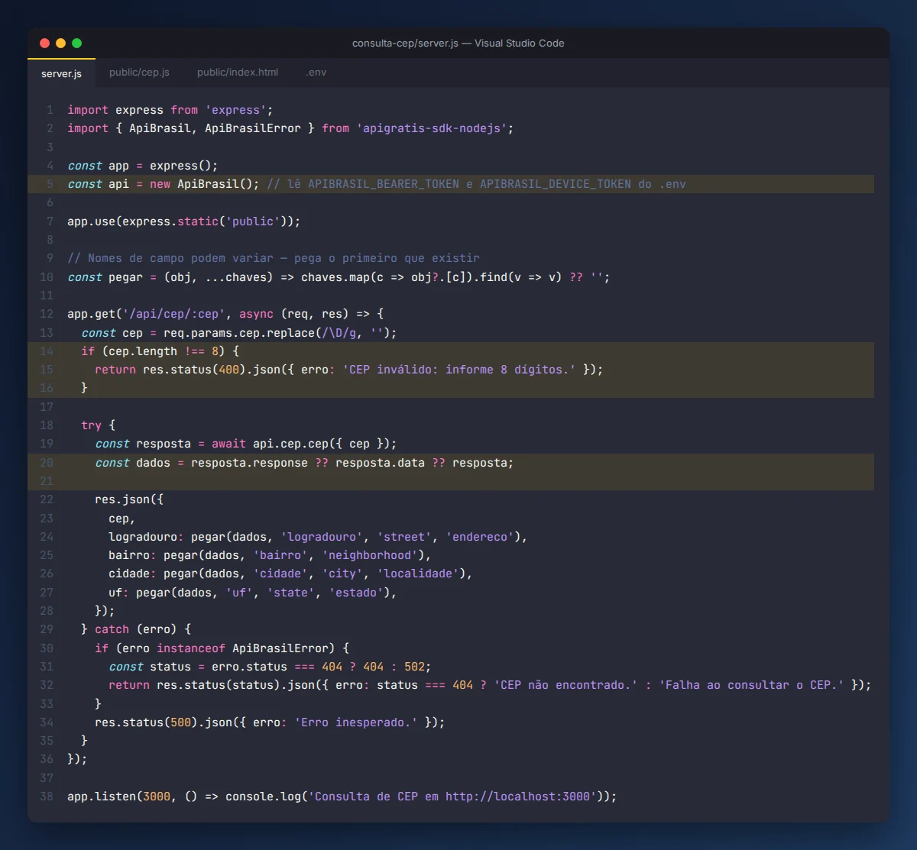The height and width of the screenshot is (850, 917).
Task: Click 'cep.length' condition on line 14
Action: pyautogui.click(x=143, y=351)
